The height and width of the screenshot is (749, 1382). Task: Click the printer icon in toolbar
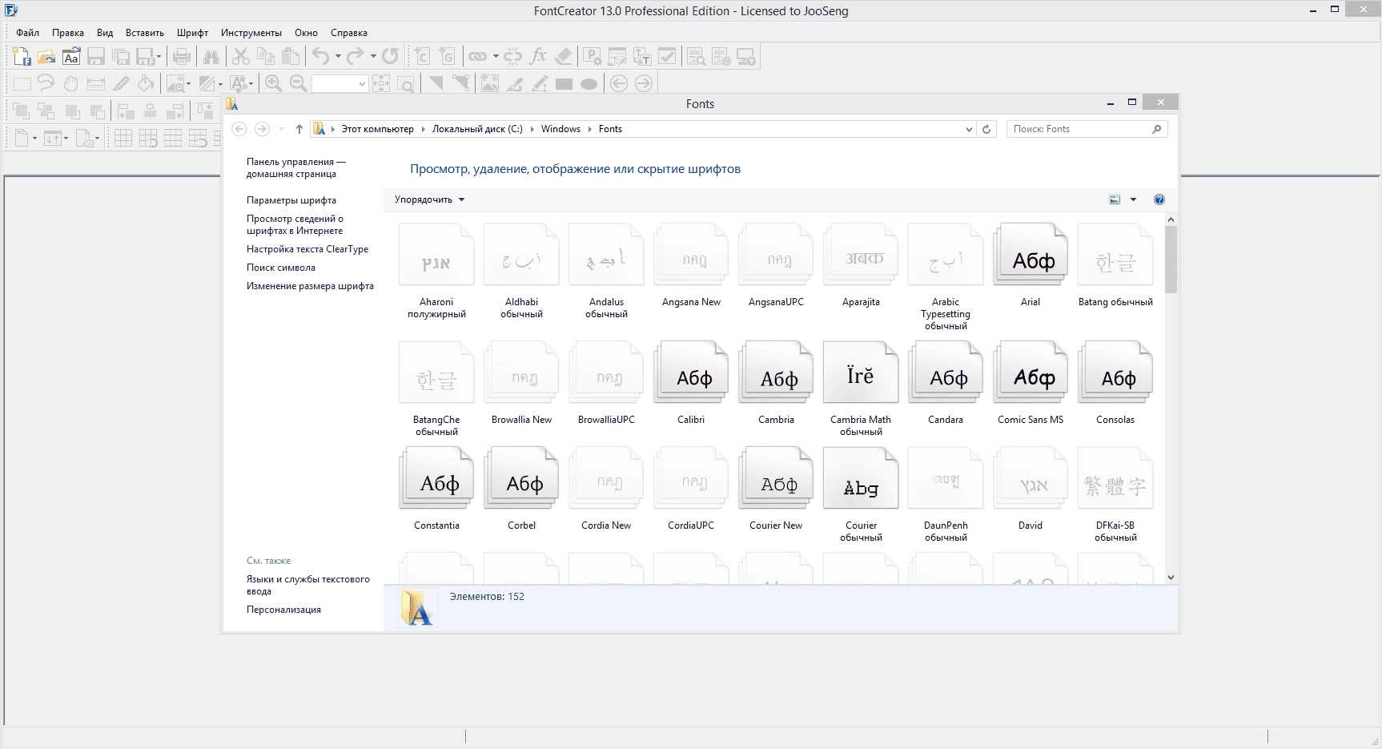click(x=182, y=56)
